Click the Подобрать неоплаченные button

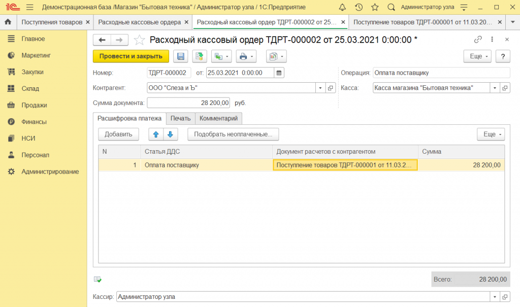pos(233,134)
